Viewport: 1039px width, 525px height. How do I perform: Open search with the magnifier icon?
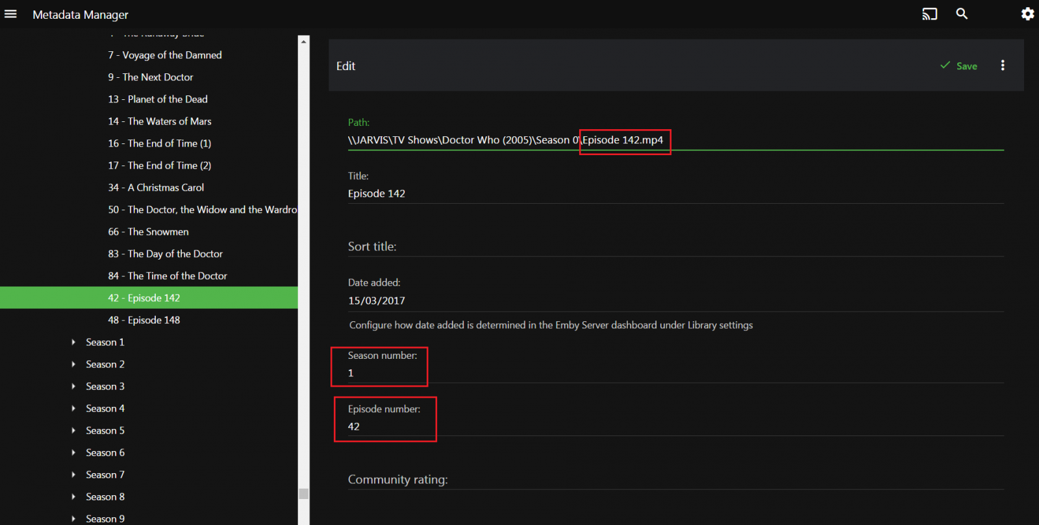(x=962, y=14)
